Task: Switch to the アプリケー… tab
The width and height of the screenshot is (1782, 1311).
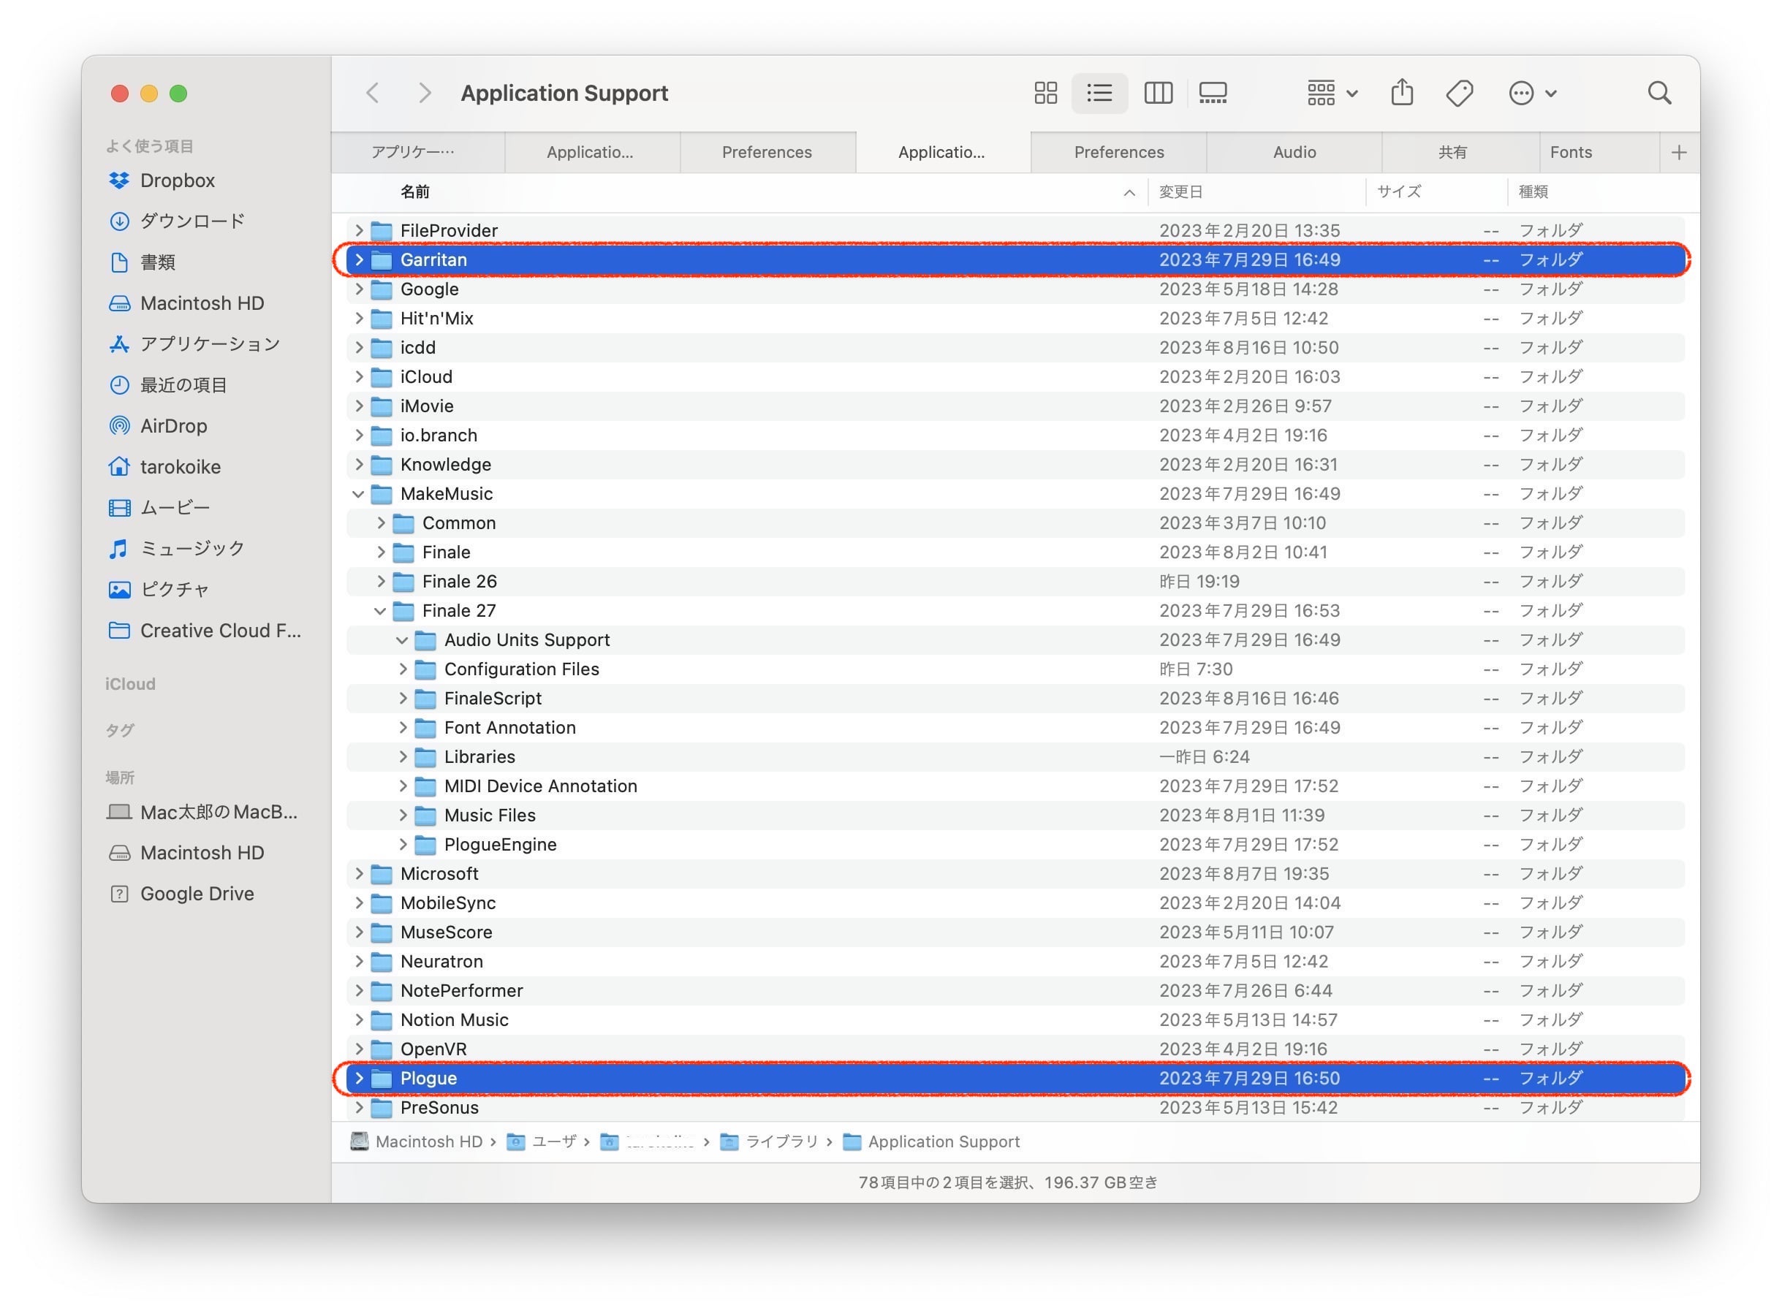Action: tap(417, 153)
